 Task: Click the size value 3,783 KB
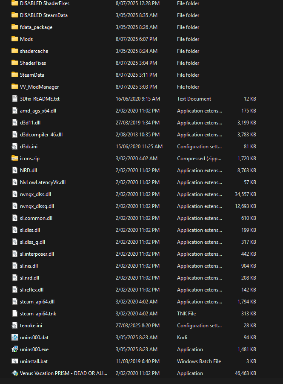[x=246, y=134]
